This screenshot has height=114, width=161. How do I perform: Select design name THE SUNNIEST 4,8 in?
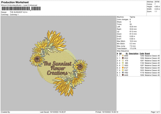(x=19, y=12)
